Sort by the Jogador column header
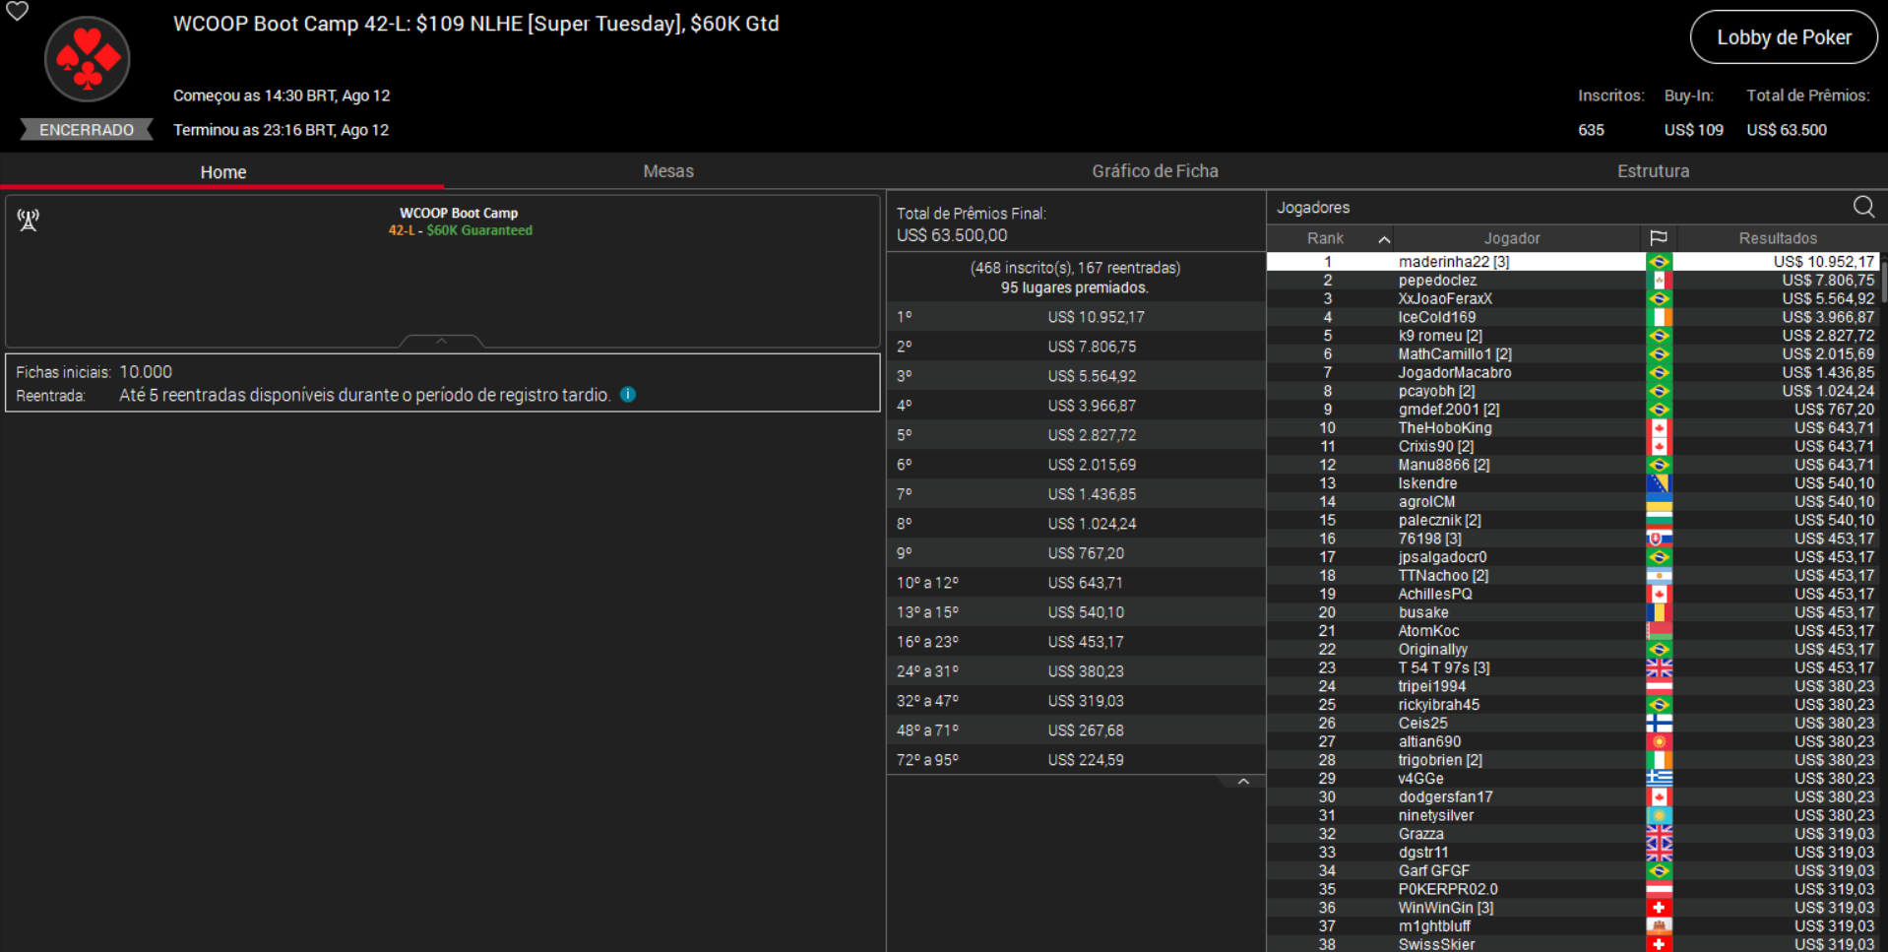 coord(1512,238)
